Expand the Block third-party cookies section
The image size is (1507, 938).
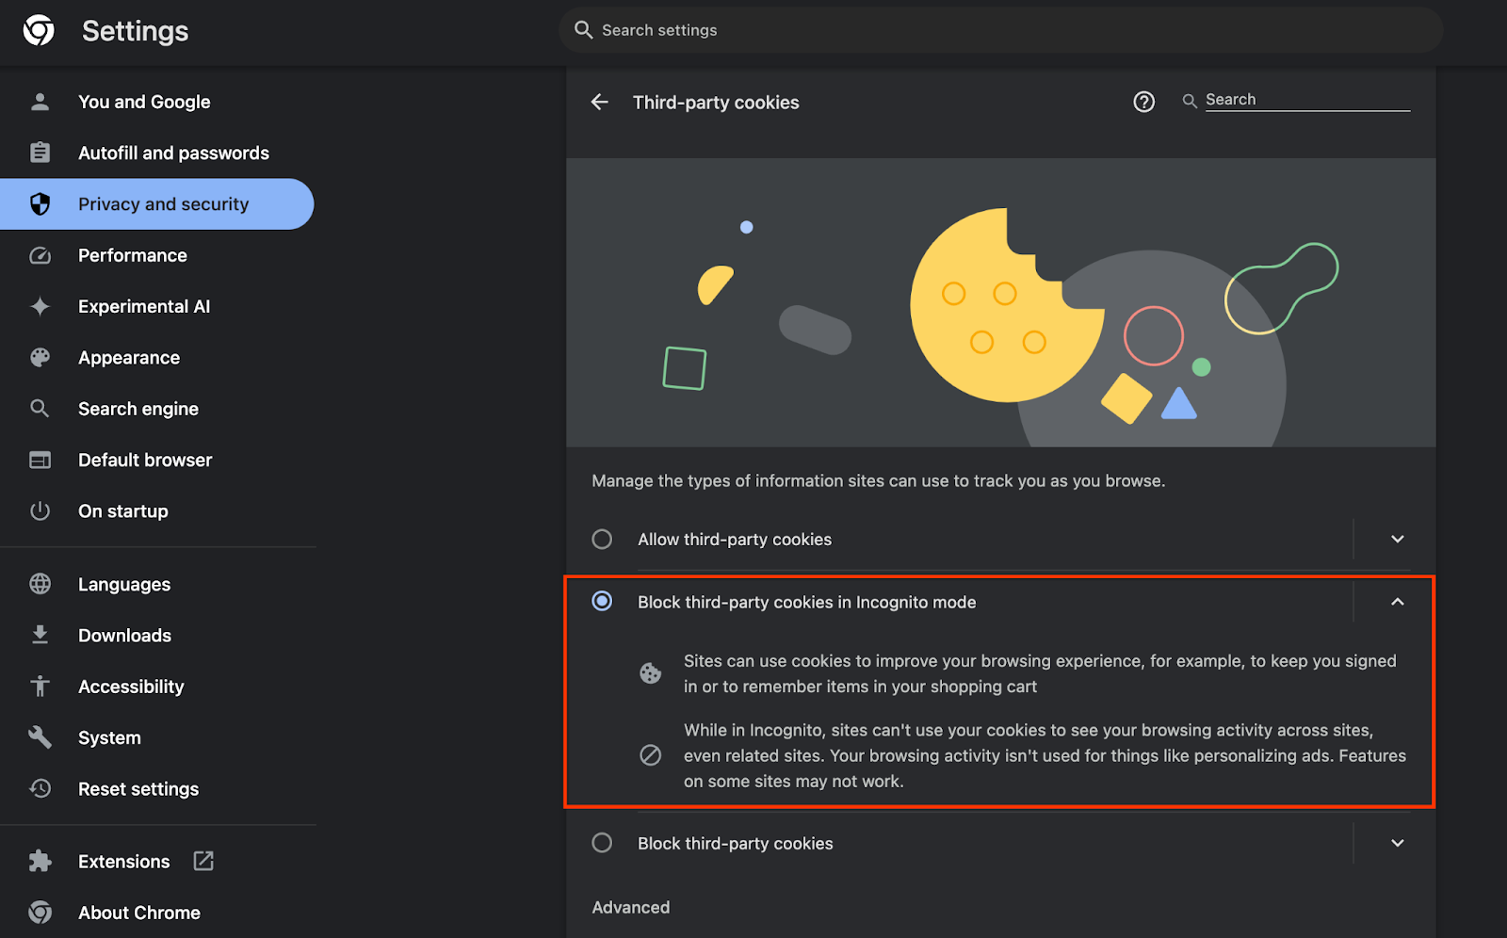click(x=1397, y=842)
